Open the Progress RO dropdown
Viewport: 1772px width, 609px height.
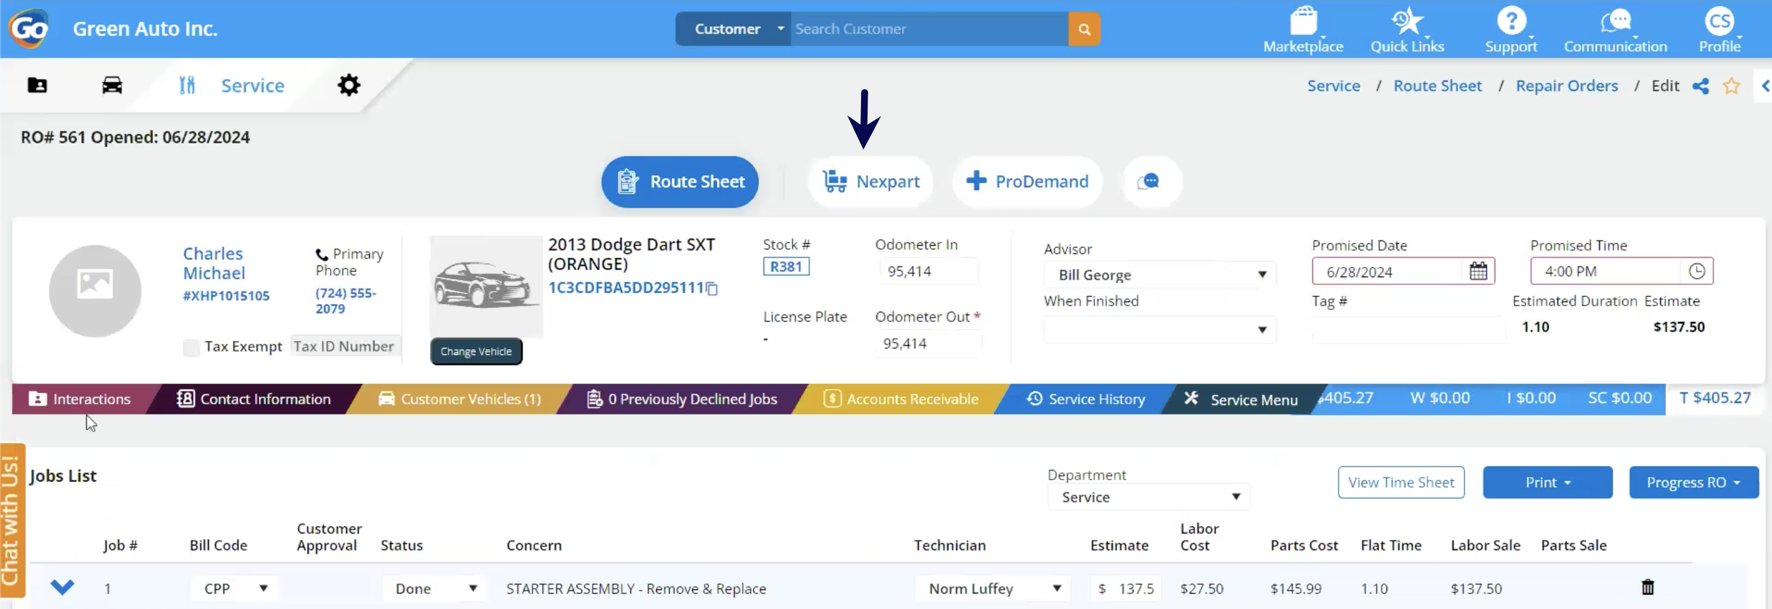[x=1692, y=483]
